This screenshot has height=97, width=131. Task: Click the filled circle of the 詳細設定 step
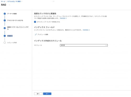point(5,36)
